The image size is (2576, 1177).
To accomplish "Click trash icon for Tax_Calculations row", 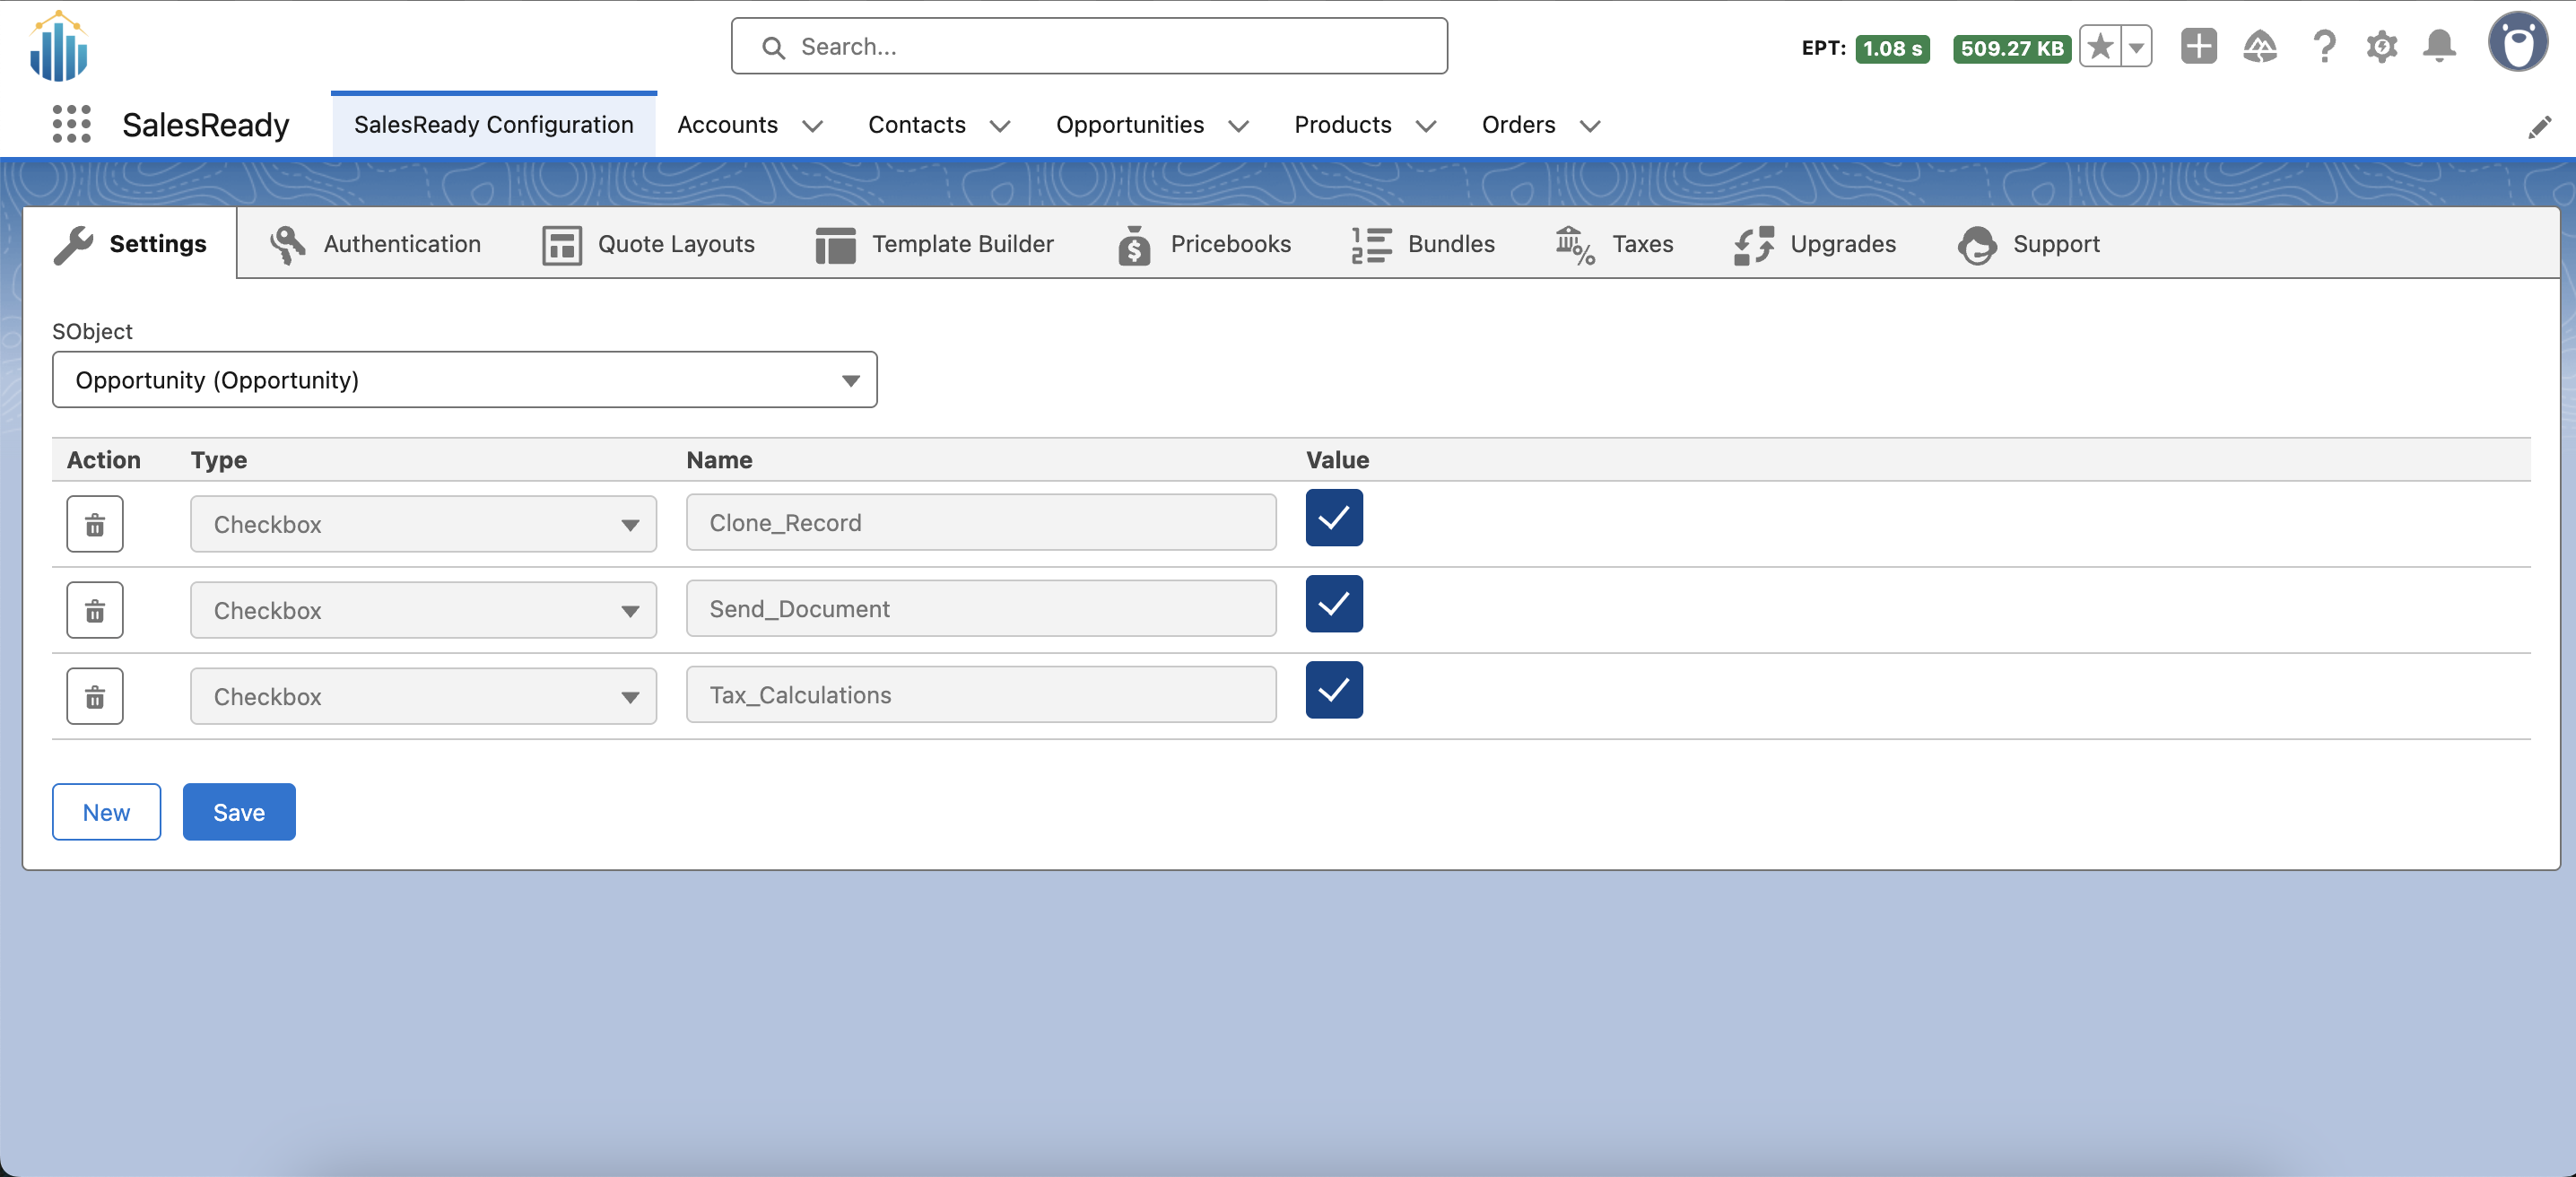I will point(94,696).
